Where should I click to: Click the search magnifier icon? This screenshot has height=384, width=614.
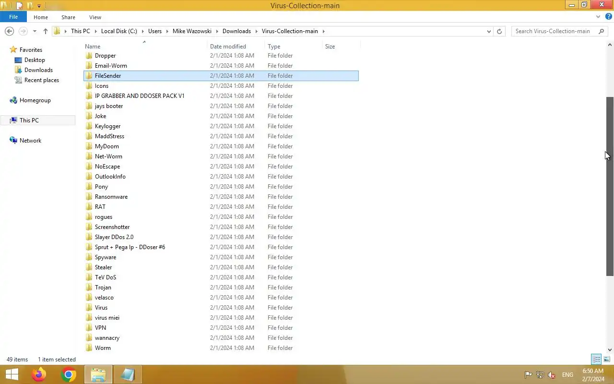601,31
